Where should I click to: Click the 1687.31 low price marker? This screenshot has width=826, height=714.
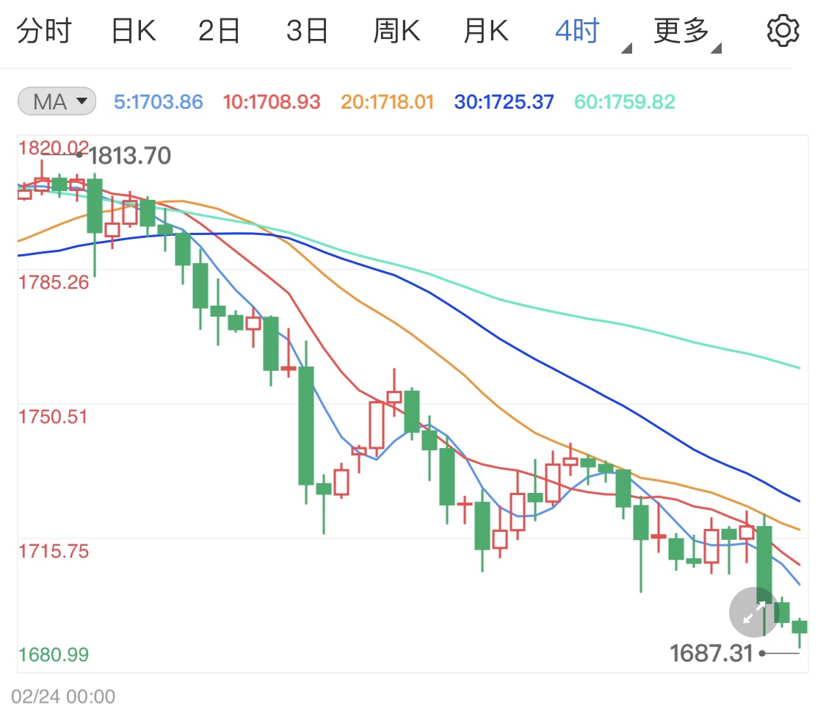[x=711, y=654]
